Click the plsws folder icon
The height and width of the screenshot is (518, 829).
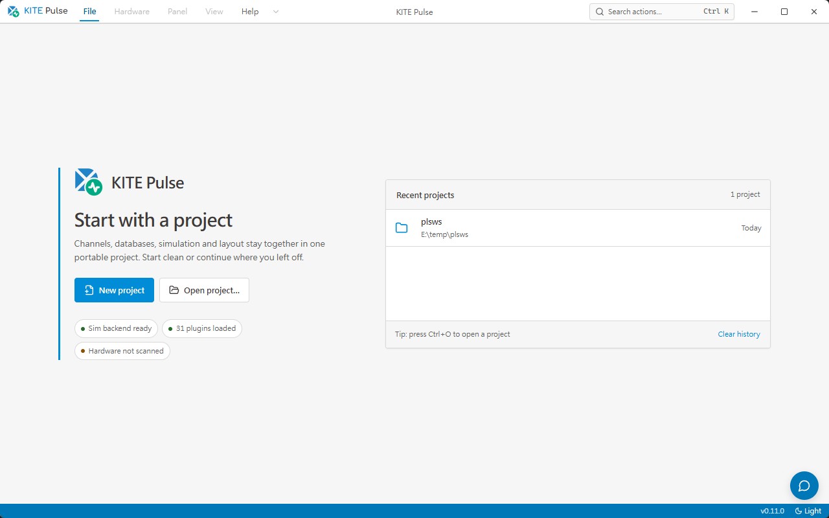[402, 228]
